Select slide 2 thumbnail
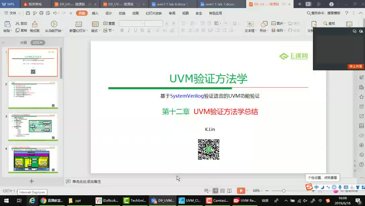The image size is (365, 206). tap(33, 95)
